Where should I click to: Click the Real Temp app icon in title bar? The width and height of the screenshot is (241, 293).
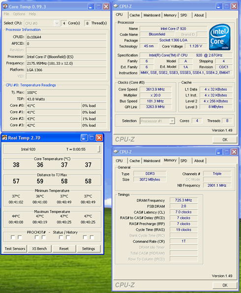(x=4, y=138)
